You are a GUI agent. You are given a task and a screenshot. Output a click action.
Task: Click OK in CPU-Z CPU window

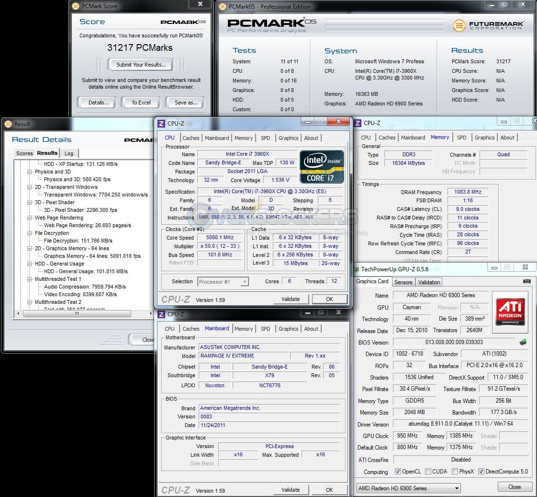329,299
